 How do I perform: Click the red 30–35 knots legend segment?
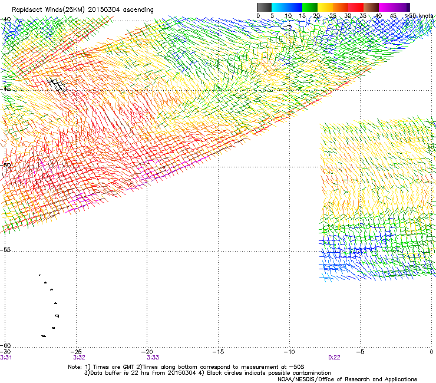pyautogui.click(x=355, y=7)
